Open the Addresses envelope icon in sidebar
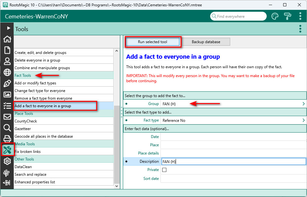Viewport: 307px width, 197px height. coord(7,117)
